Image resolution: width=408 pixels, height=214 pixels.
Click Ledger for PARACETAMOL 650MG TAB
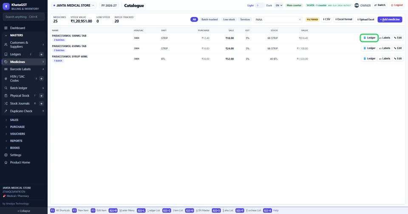pyautogui.click(x=369, y=48)
